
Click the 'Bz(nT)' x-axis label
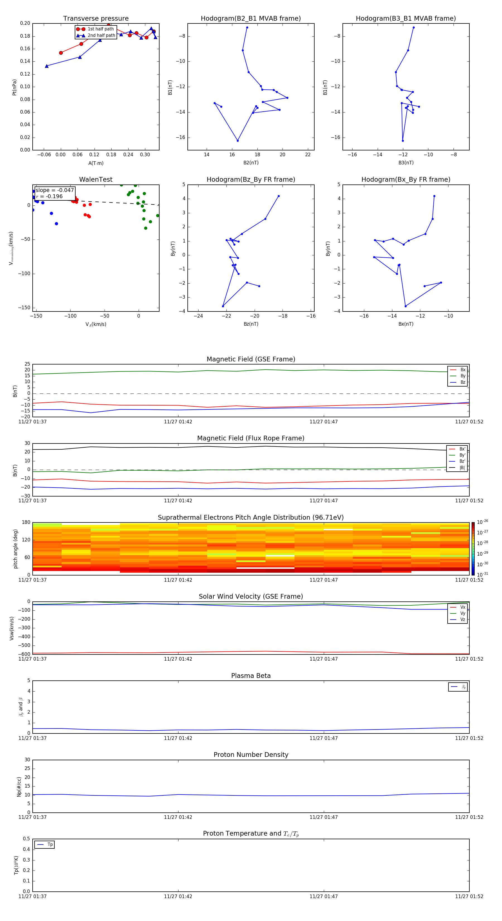coord(251,324)
